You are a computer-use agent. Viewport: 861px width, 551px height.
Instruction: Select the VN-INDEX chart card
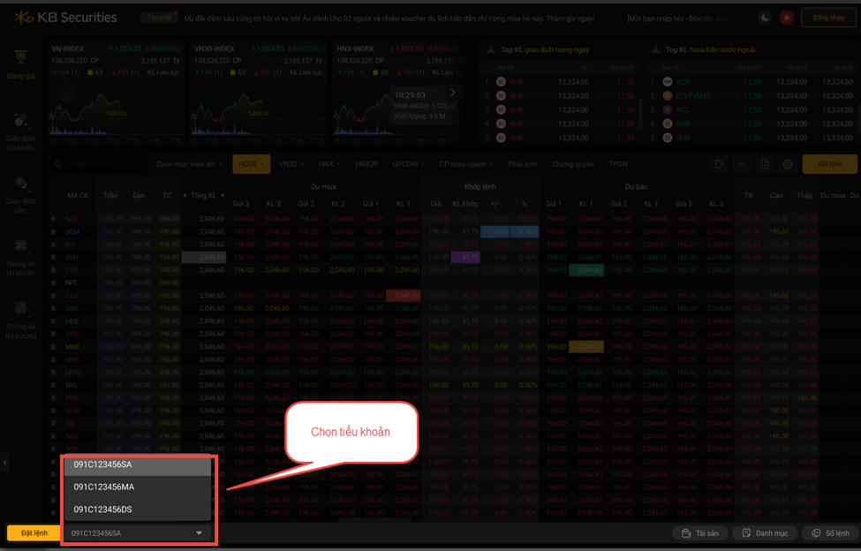click(x=117, y=91)
